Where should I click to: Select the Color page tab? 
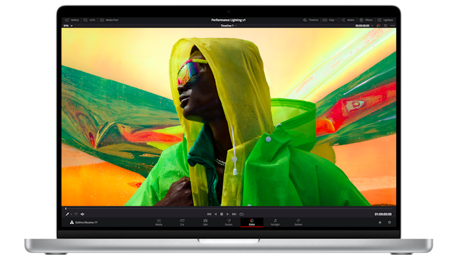point(252,222)
